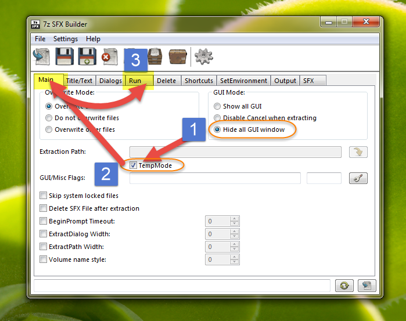Screen dimensions: 406x321
Task: Open the GUI/Misc flags wrench button
Action: (358, 178)
